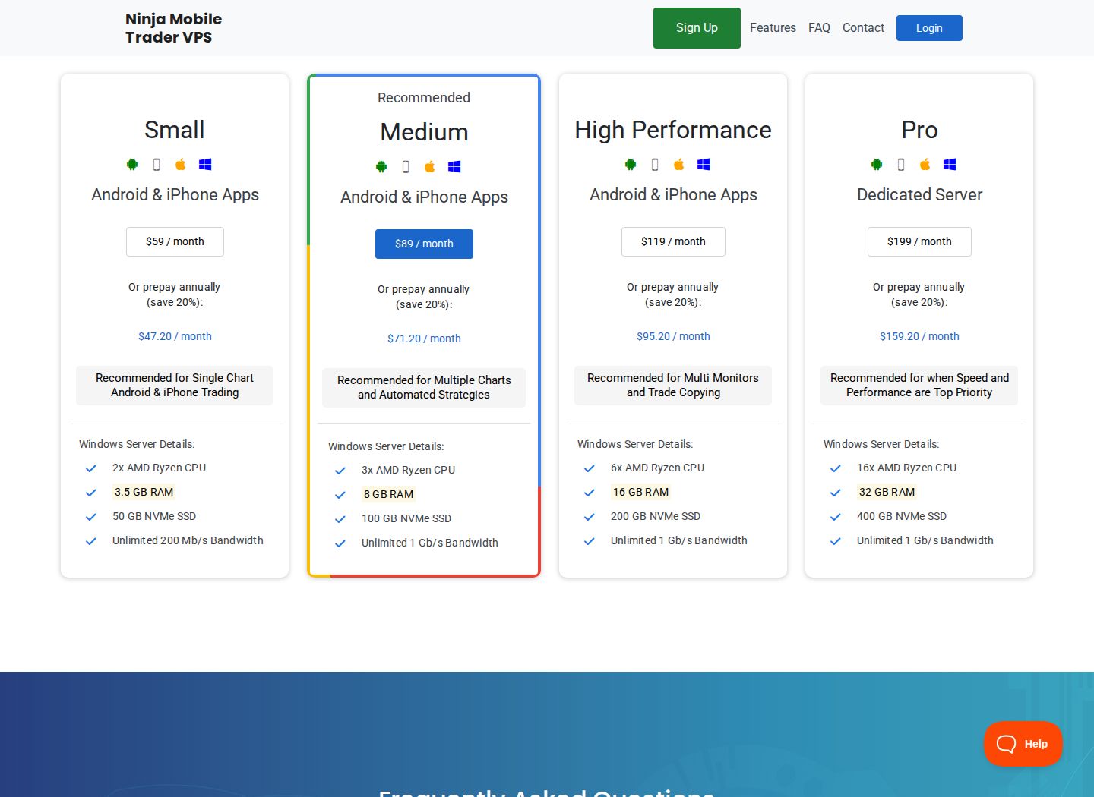Image resolution: width=1094 pixels, height=797 pixels.
Task: Select $159.20 / month annual link
Action: coord(919,336)
